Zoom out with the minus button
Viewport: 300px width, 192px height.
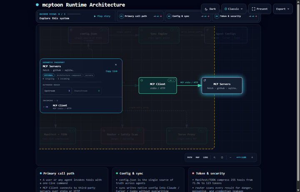[230, 157]
